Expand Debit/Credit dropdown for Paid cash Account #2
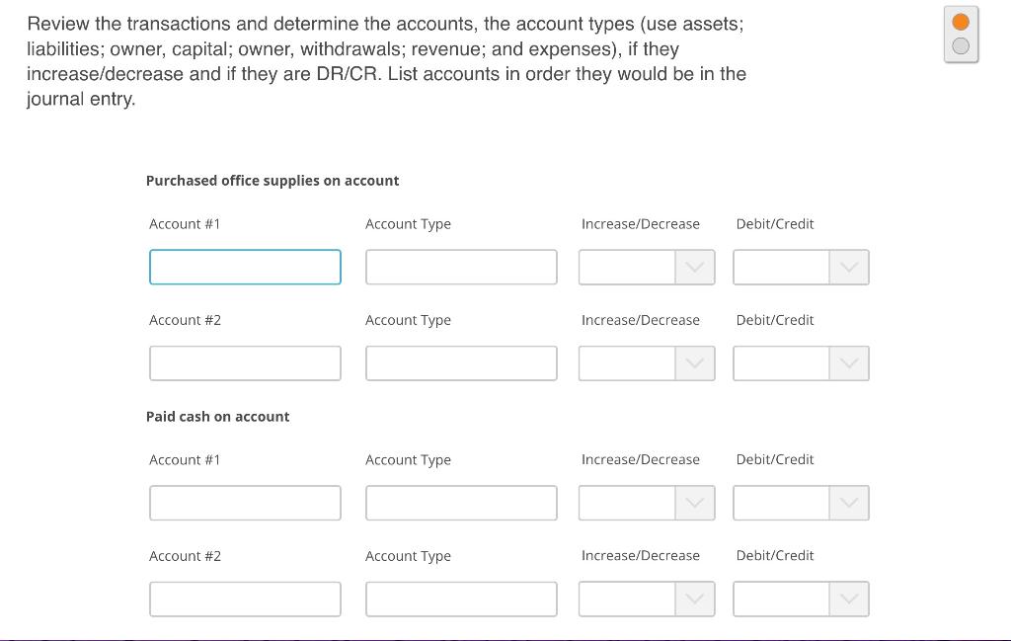This screenshot has height=641, width=1011. tap(801, 600)
